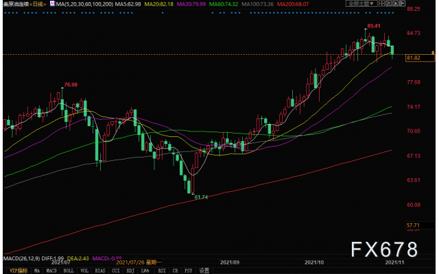The height and width of the screenshot is (274, 439).
Task: Select the MACD indicator tab
Action: pyautogui.click(x=51, y=271)
